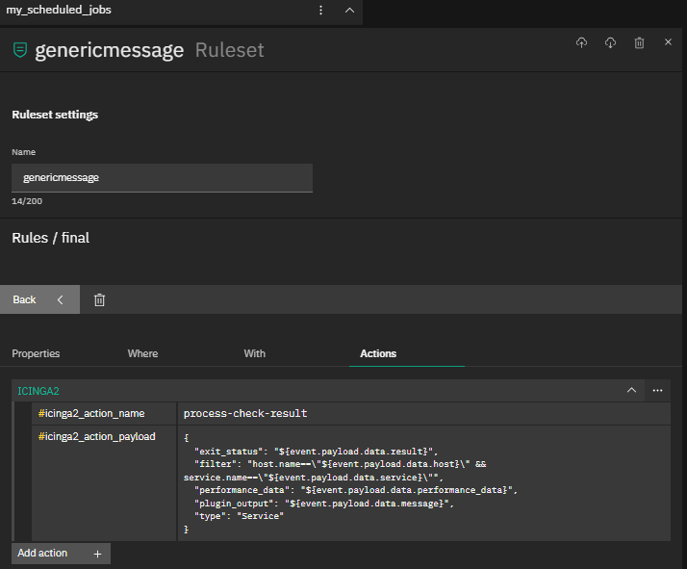Click the 14/200 character counter
Image resolution: width=687 pixels, height=569 pixels.
27,201
